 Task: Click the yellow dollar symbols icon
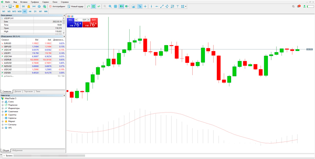pos(17,7)
